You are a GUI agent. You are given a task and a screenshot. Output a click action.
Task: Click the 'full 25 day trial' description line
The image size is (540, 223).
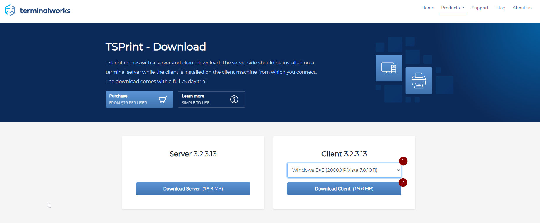coord(157,81)
